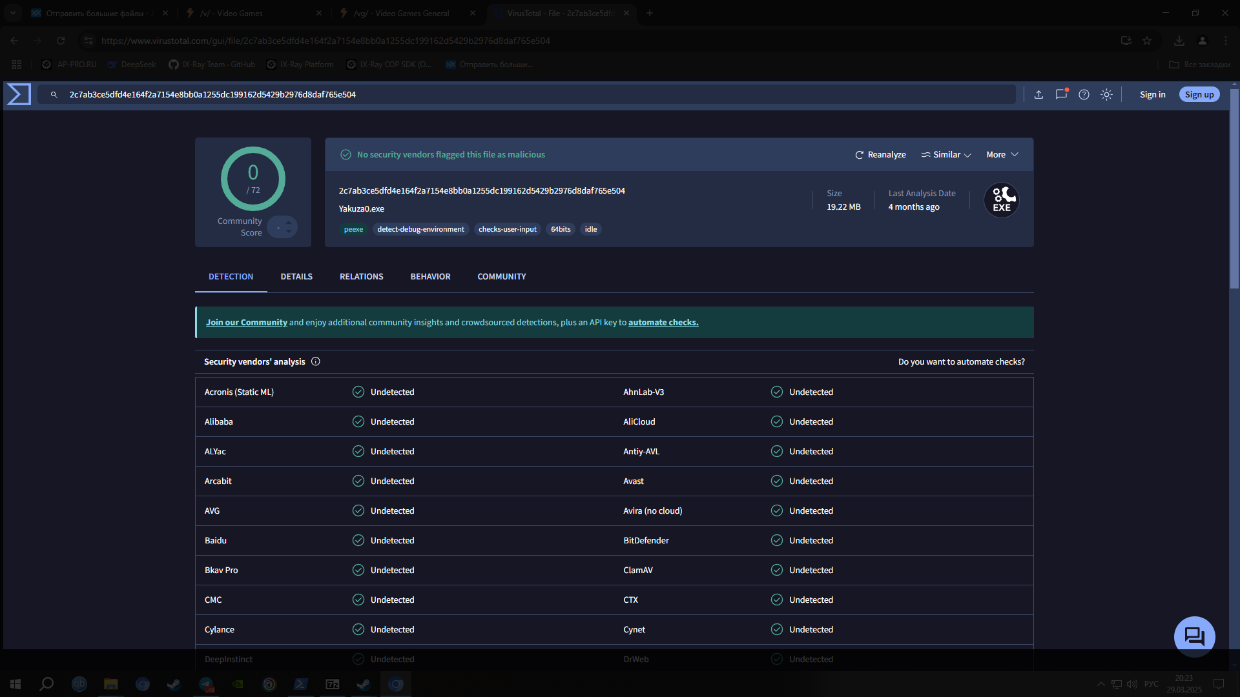Viewport: 1240px width, 697px height.
Task: Click the EXE file type icon
Action: (x=1002, y=200)
